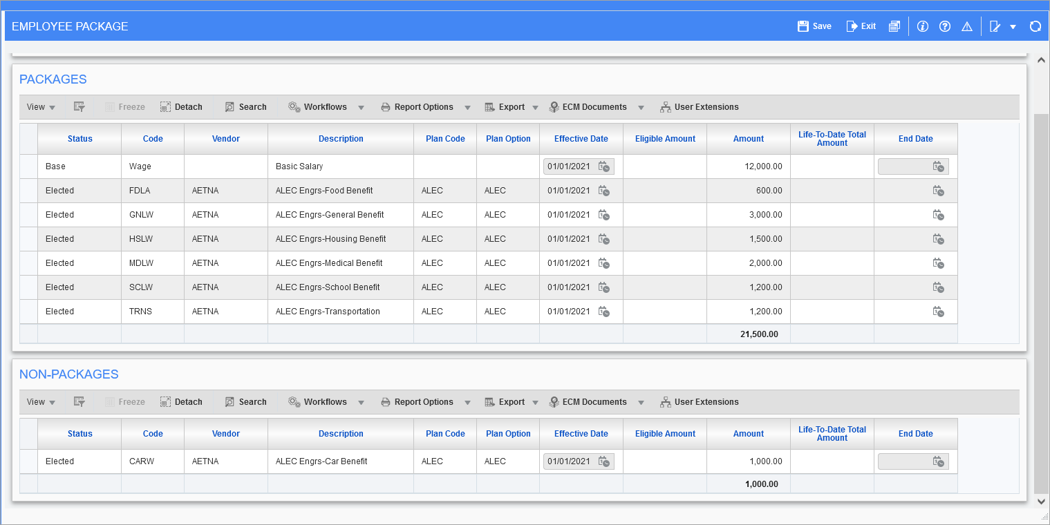Screen dimensions: 1050x525
Task: Open Search in Non-Packages toolbar
Action: (245, 402)
